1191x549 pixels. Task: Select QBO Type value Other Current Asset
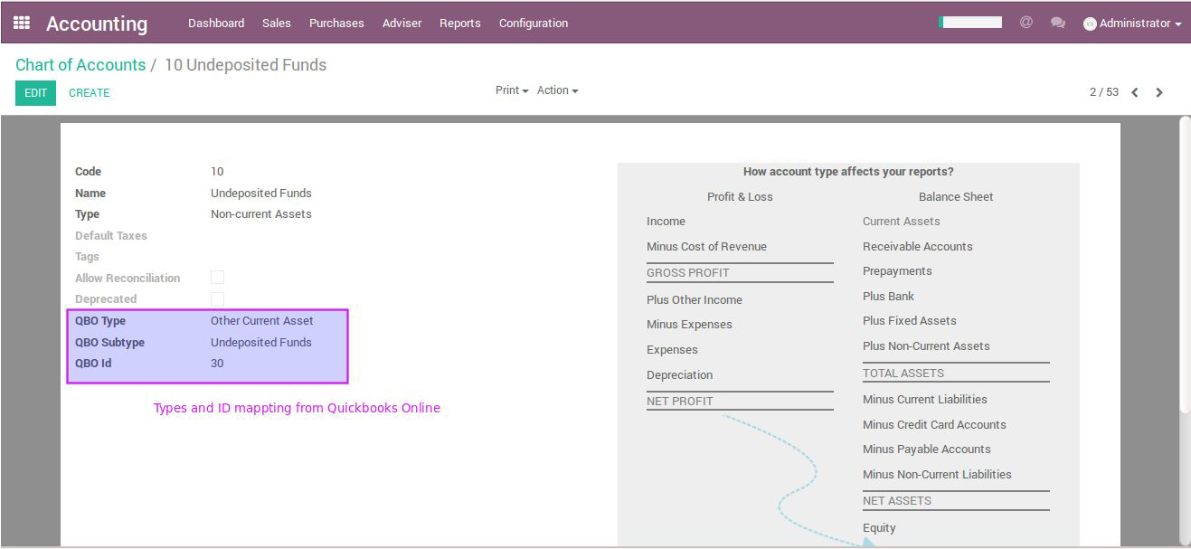click(262, 320)
